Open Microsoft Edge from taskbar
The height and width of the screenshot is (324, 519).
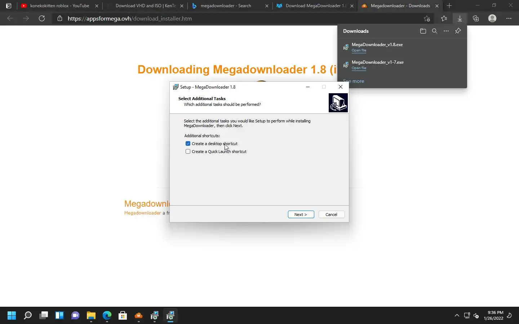[107, 316]
